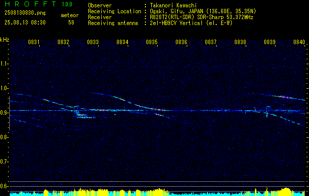The height and width of the screenshot is (196, 309).
Task: Click the 'Receiving antenna' label
Action: (x=113, y=23)
